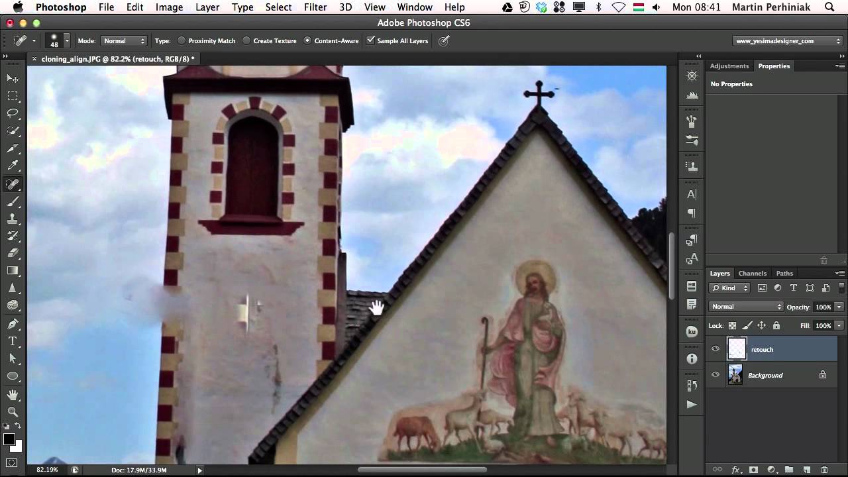Viewport: 848px width, 477px height.
Task: Click the foreground color swatch
Action: [x=9, y=440]
